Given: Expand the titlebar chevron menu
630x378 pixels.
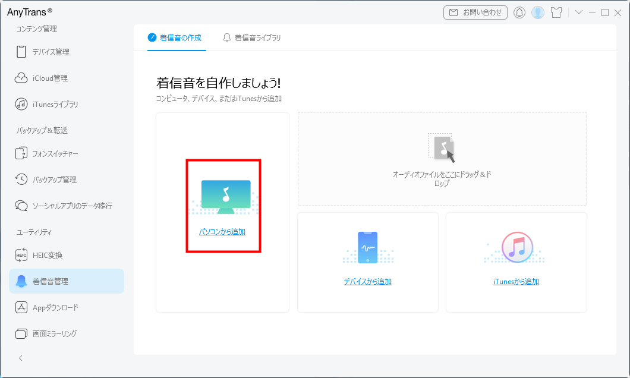Looking at the screenshot, I should click(580, 12).
